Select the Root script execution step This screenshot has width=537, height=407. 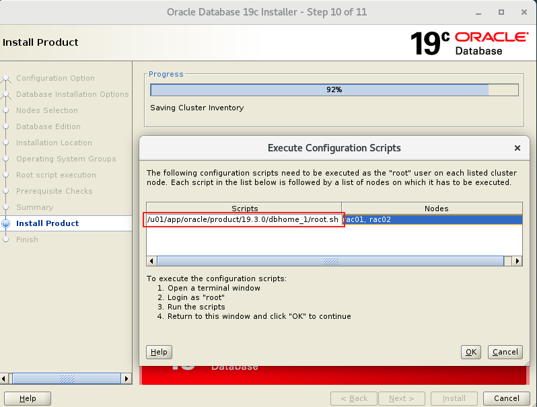56,175
